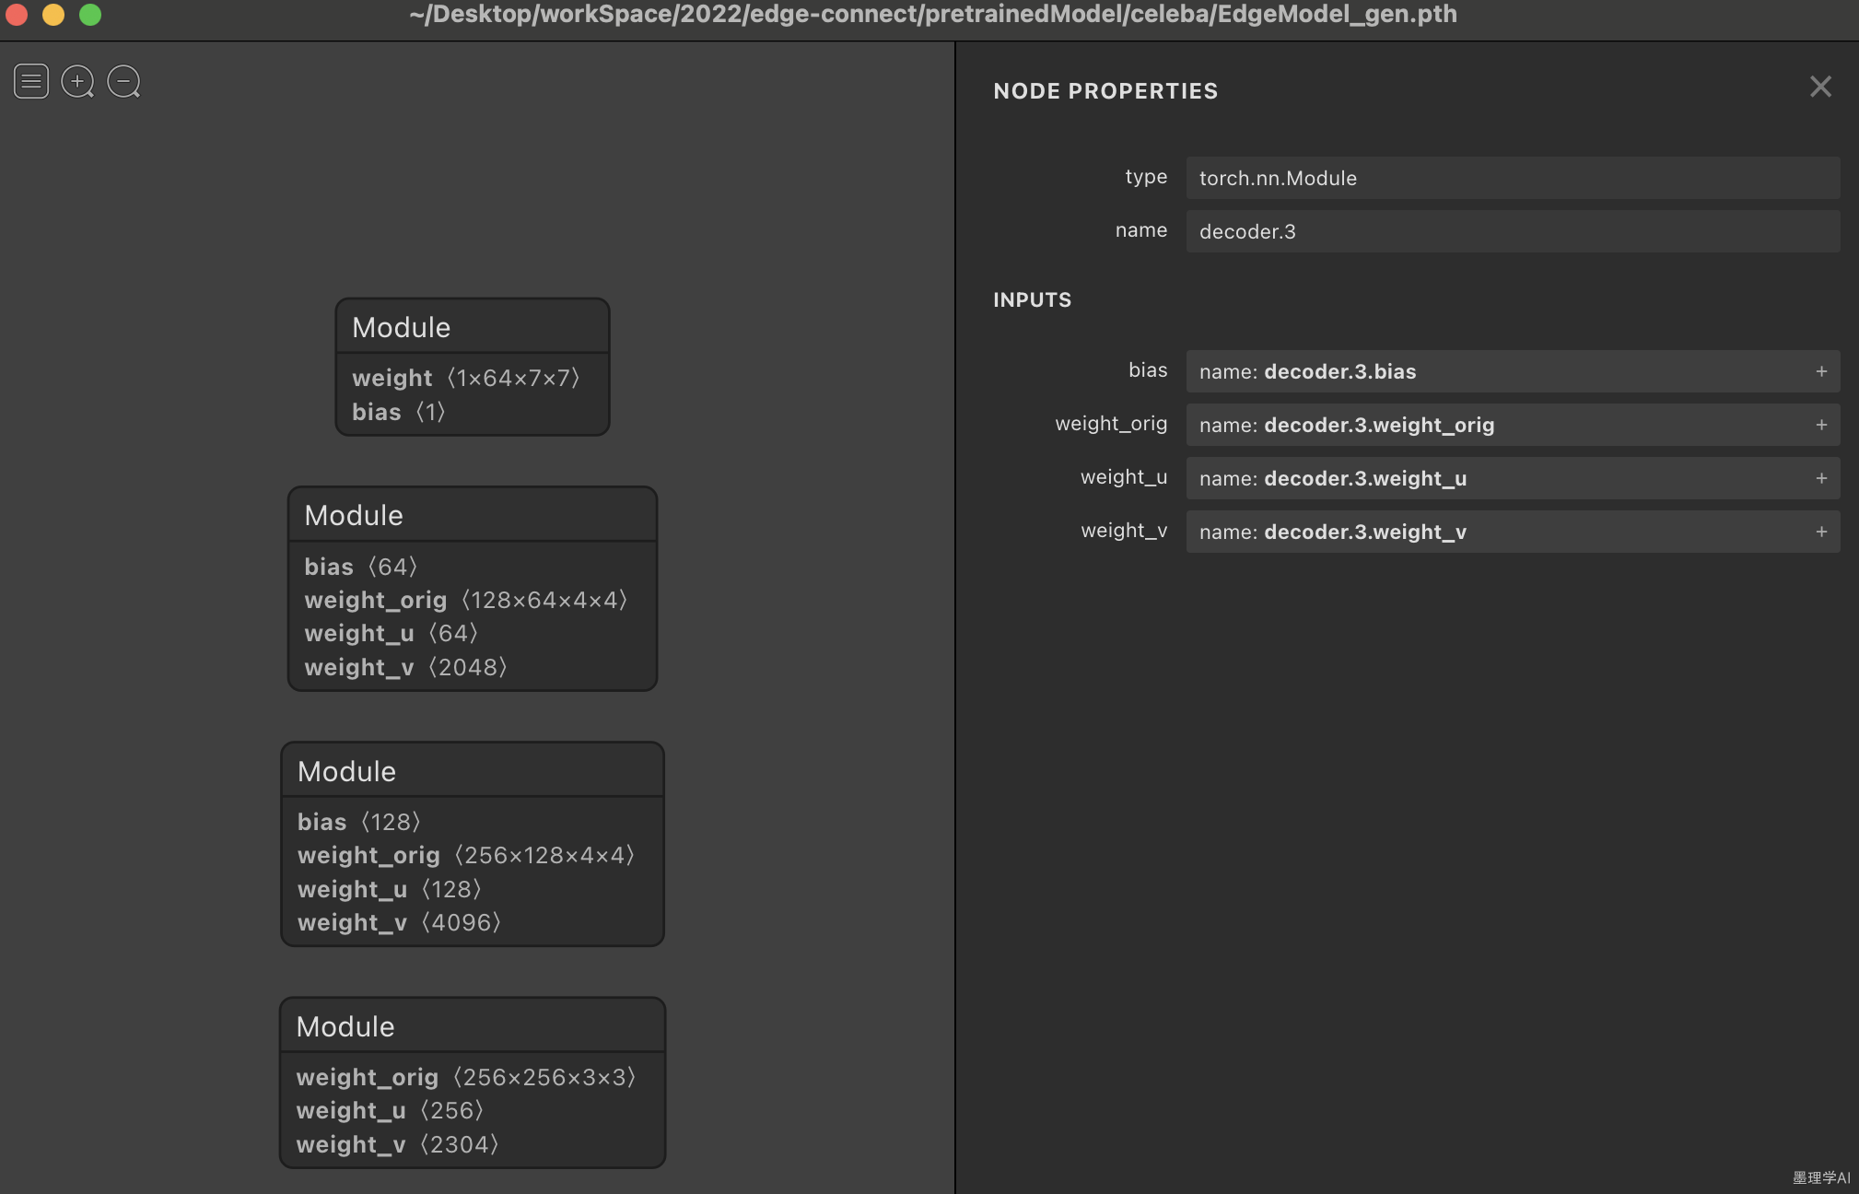
Task: Click weight_v 4096 entry
Action: coord(399,923)
